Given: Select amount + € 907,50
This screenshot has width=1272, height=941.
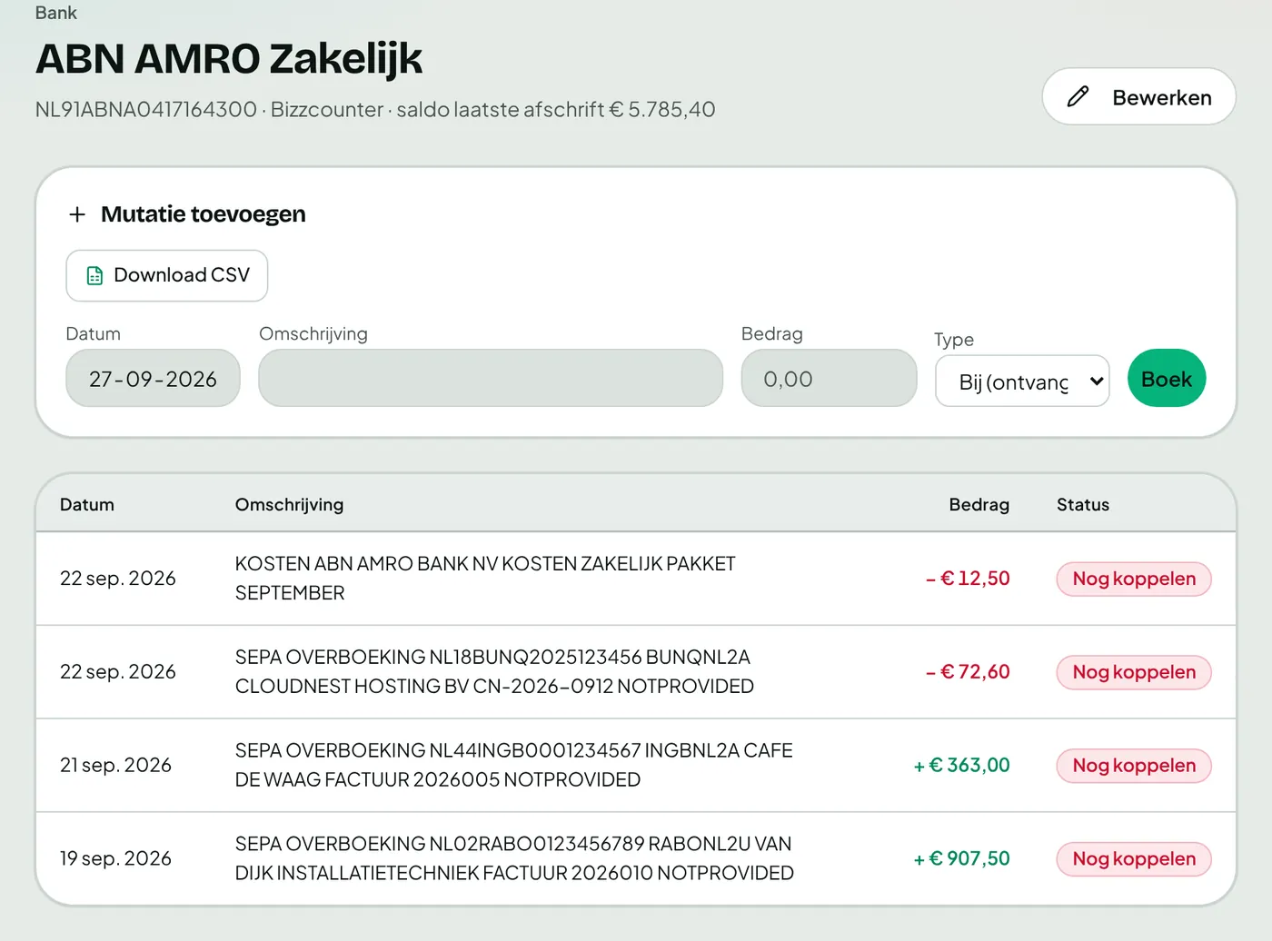Looking at the screenshot, I should coord(961,859).
